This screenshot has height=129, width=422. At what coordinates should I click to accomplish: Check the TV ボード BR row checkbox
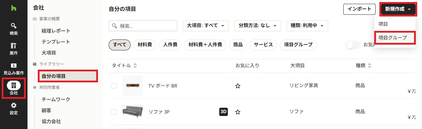(x=114, y=86)
